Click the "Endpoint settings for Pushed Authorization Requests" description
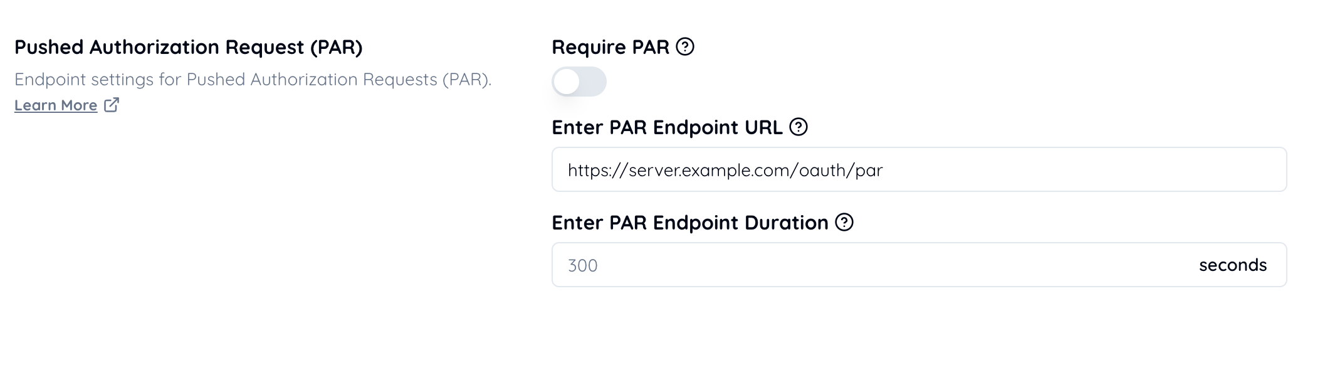This screenshot has height=365, width=1325. (252, 80)
